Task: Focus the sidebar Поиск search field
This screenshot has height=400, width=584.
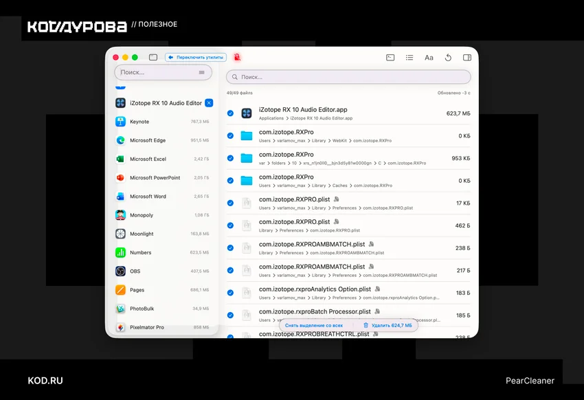Action: (163, 72)
